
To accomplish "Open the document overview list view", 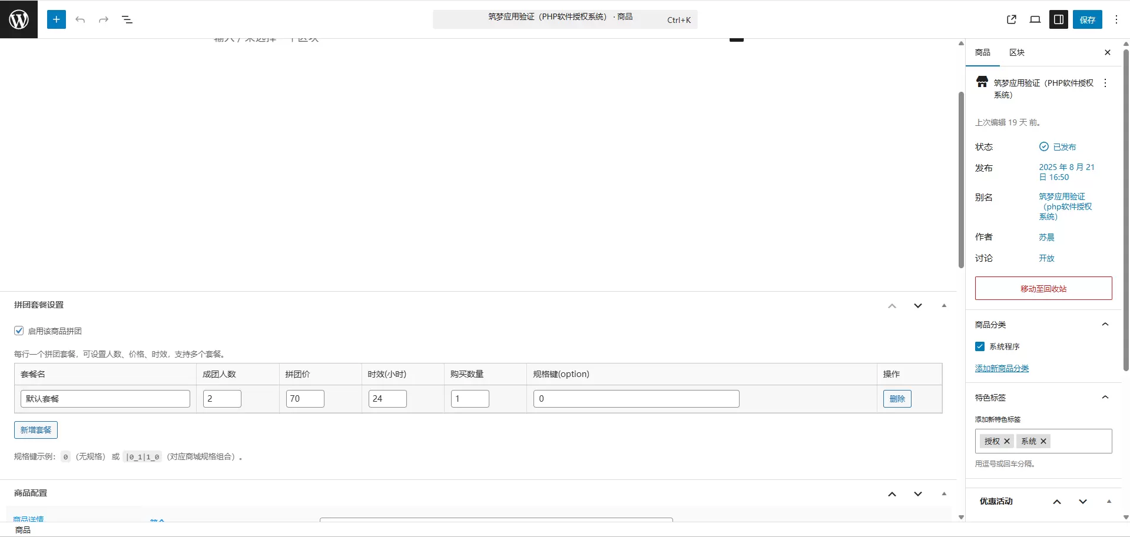I will tap(127, 19).
